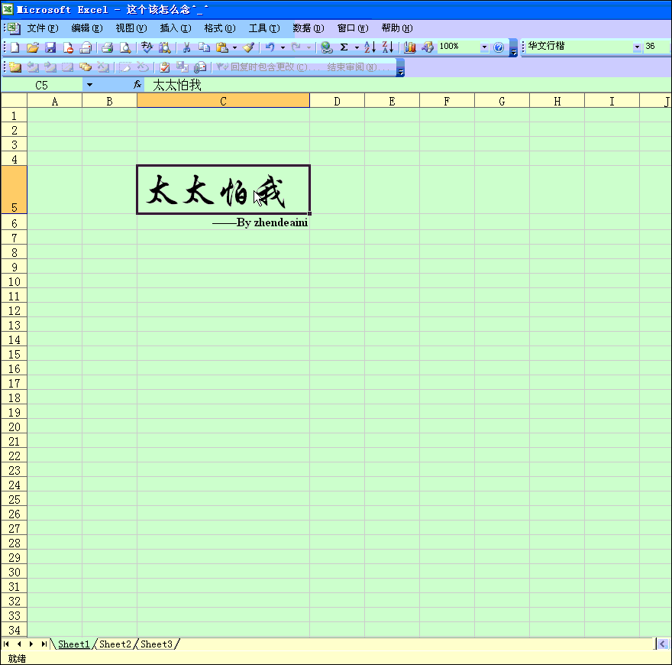Open the Chart Wizard
The image size is (672, 665).
pyautogui.click(x=410, y=47)
